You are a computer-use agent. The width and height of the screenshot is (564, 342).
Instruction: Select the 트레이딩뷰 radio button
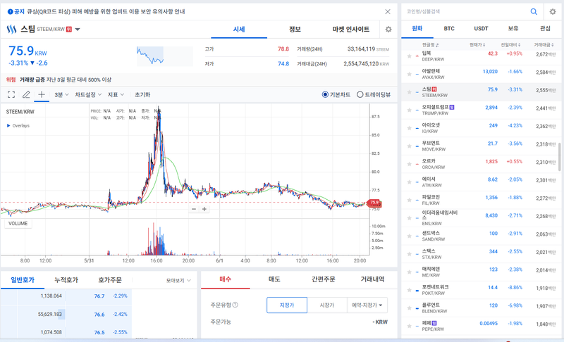pos(360,94)
